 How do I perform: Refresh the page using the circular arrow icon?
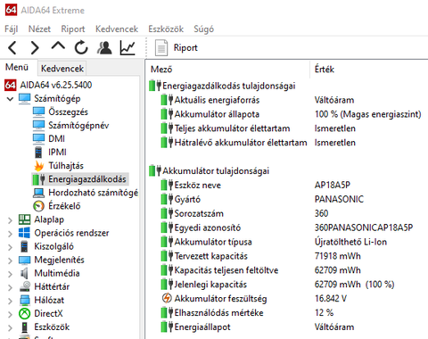[x=81, y=47]
